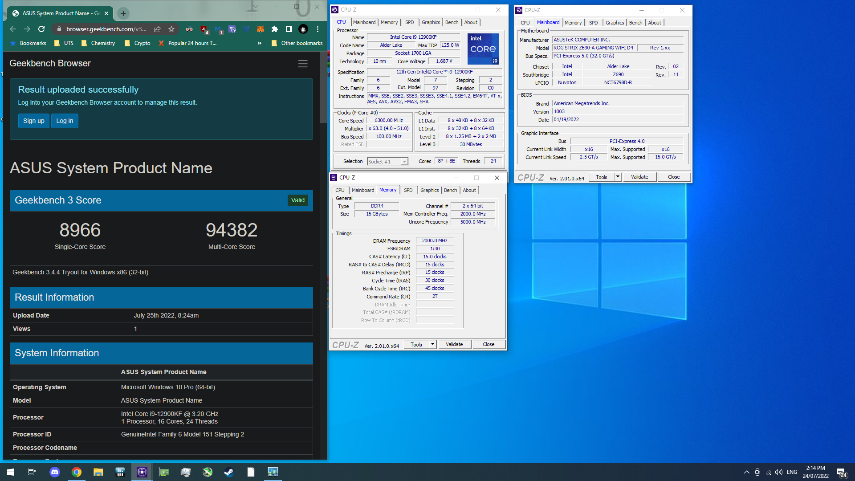Open the Other bookmarks folder
This screenshot has height=481, width=855.
297,43
